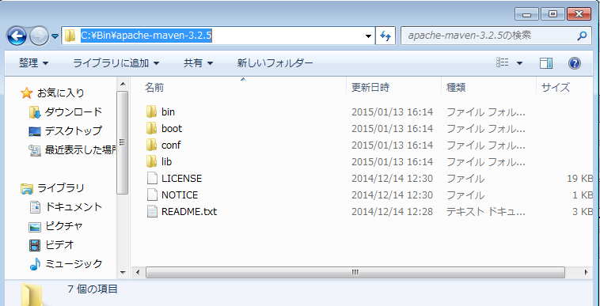The image size is (600, 306).
Task: Click the ダウンロード folder icon
Action: [x=35, y=112]
